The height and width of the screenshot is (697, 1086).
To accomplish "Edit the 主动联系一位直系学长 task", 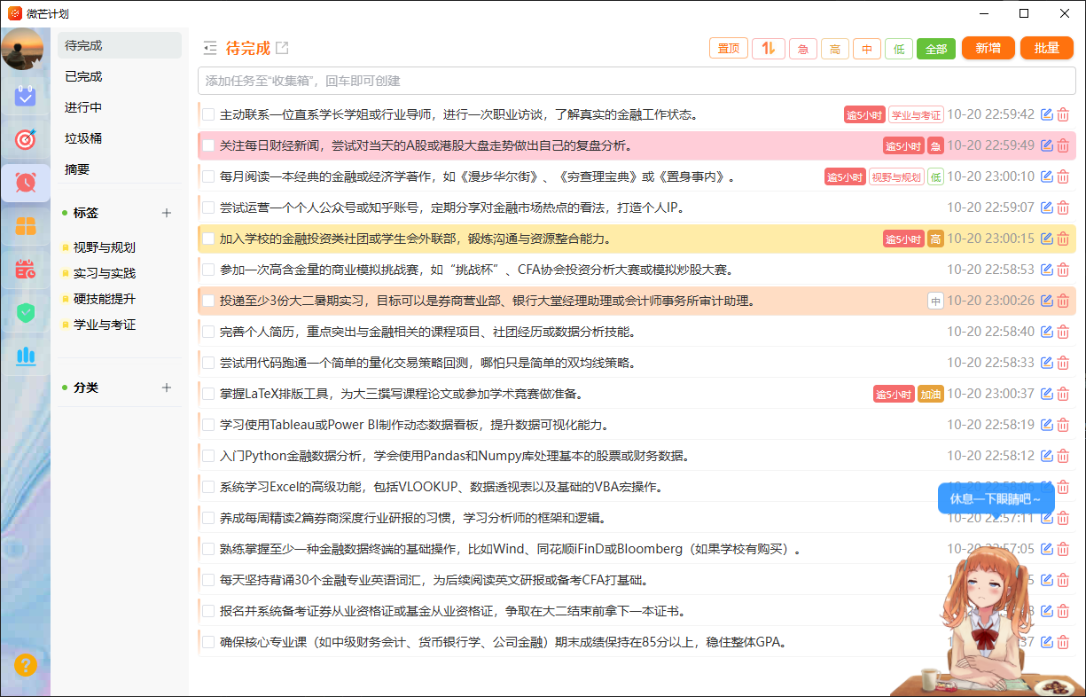I will tap(1047, 114).
